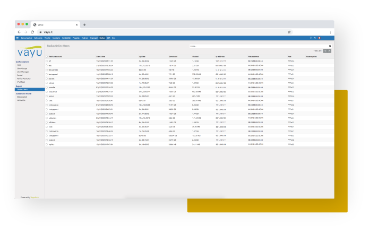Bookmark this page with the star icon
The height and width of the screenshot is (233, 369).
pos(289,32)
